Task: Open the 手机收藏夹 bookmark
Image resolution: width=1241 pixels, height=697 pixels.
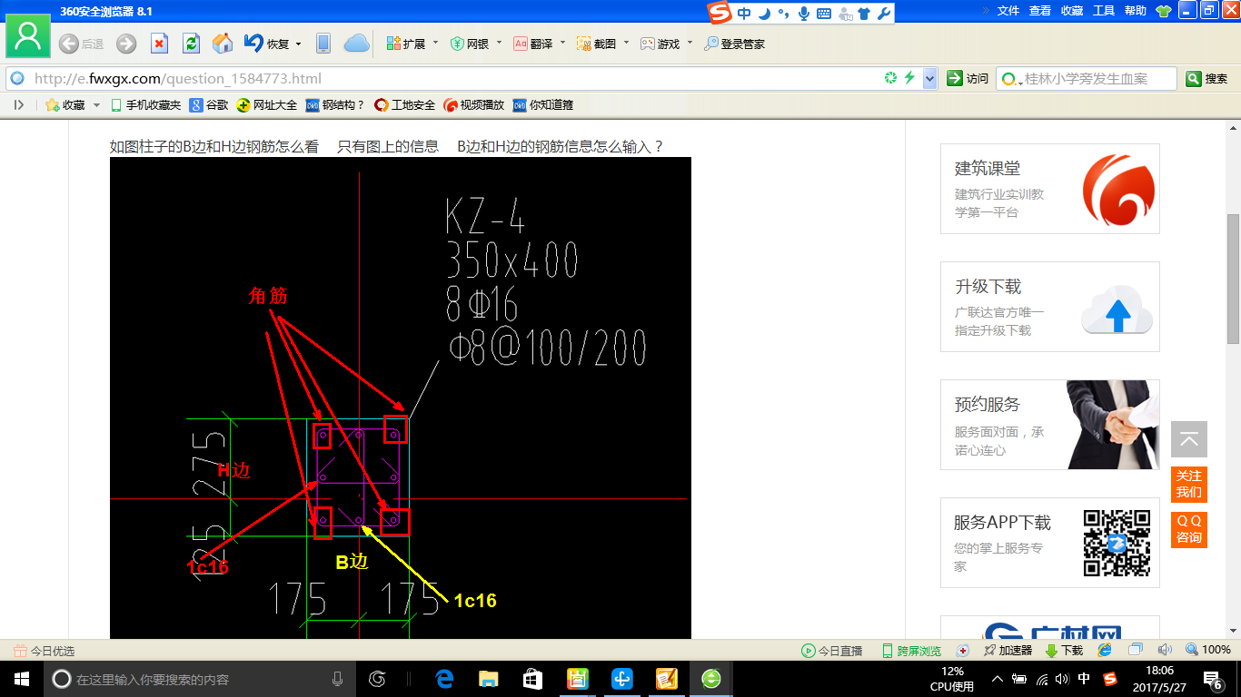Action: click(145, 105)
